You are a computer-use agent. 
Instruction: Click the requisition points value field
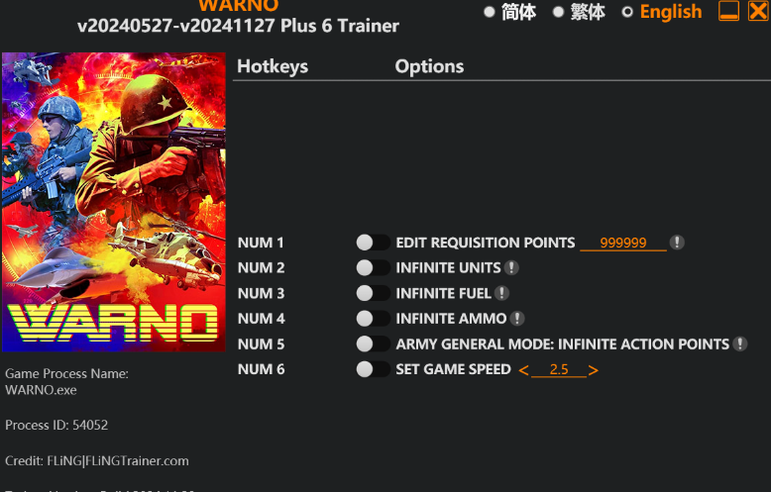(623, 243)
